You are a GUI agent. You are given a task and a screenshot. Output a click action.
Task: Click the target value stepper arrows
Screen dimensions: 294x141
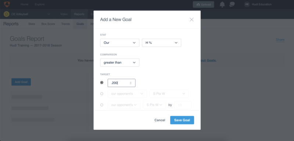point(131,83)
